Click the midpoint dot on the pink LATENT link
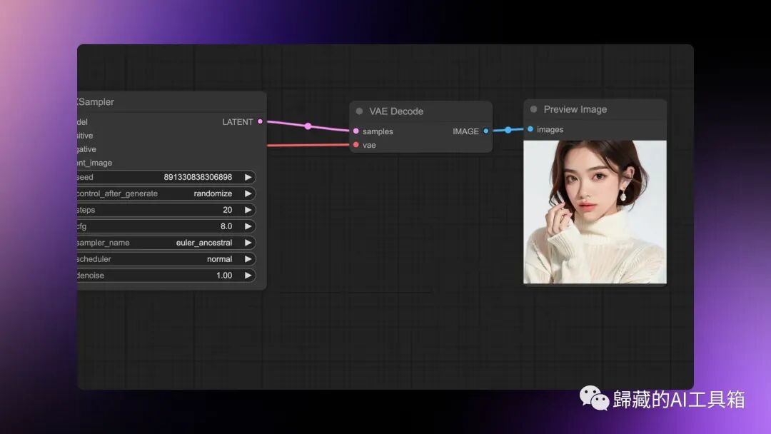 click(x=308, y=126)
